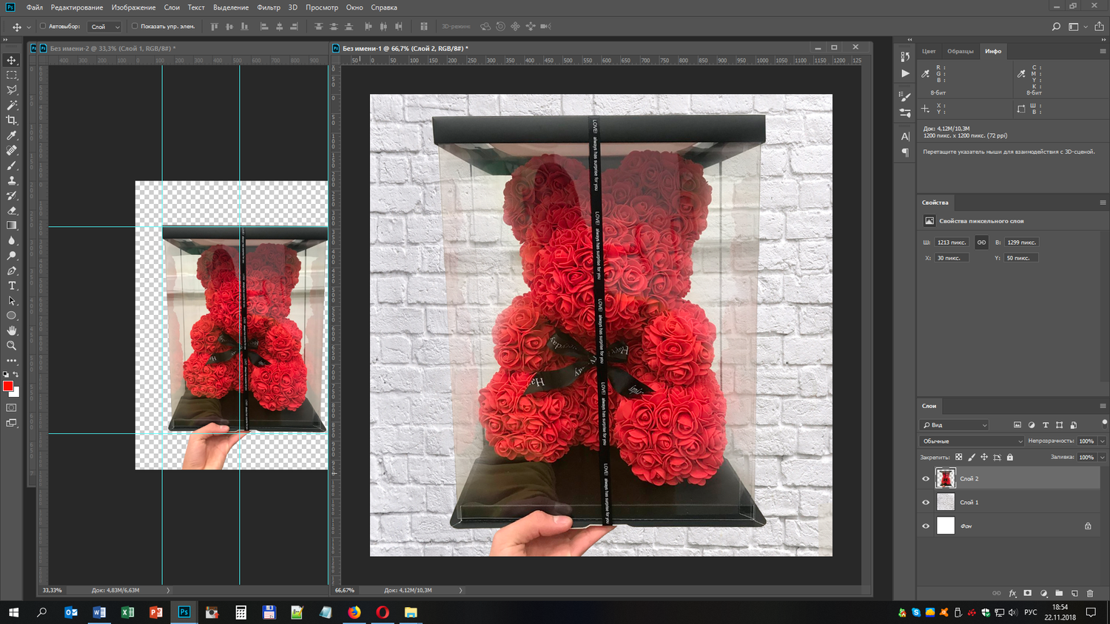Click the red foreground color swatch

click(8, 386)
